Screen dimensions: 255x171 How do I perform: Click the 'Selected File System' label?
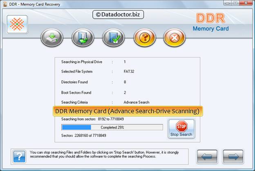[77, 71]
